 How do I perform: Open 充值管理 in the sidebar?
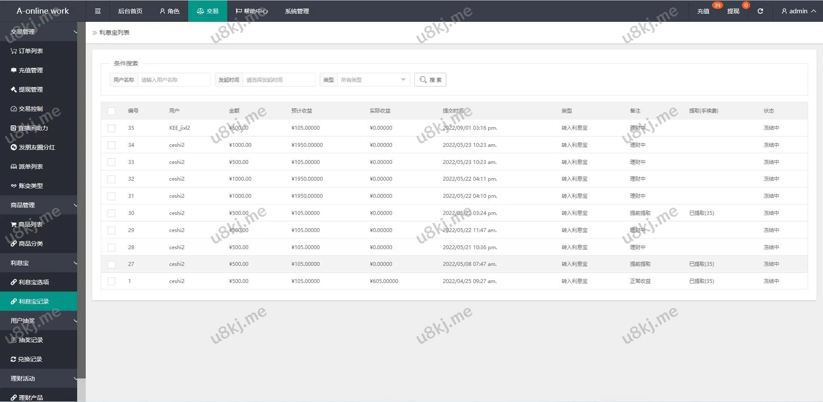(x=30, y=70)
